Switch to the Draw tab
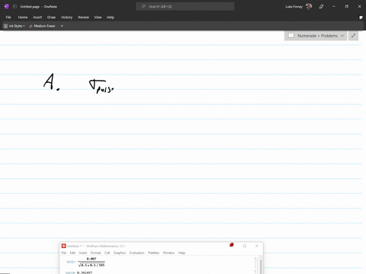The height and width of the screenshot is (274, 366). pyautogui.click(x=51, y=18)
